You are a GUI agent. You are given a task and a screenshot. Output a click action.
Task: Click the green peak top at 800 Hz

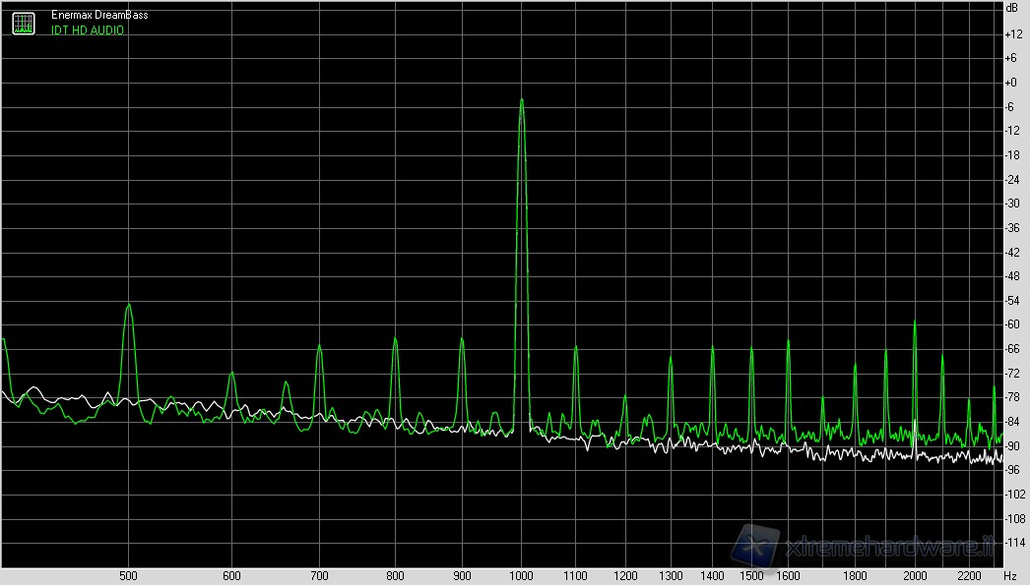point(395,339)
